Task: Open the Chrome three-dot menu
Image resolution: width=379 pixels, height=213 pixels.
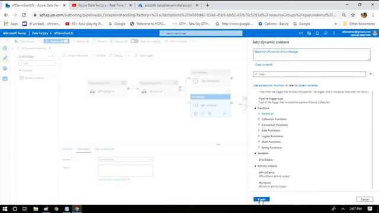Action: (x=373, y=15)
